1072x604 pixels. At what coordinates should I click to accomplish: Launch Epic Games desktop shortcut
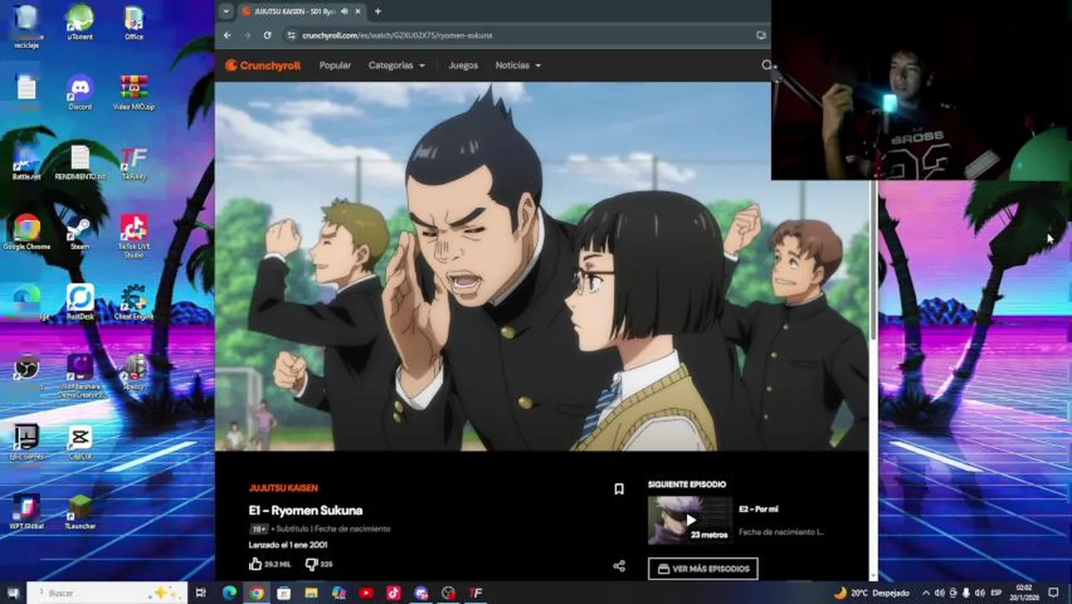[27, 442]
